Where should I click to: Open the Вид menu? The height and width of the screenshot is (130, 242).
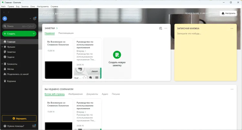click(x=18, y=6)
